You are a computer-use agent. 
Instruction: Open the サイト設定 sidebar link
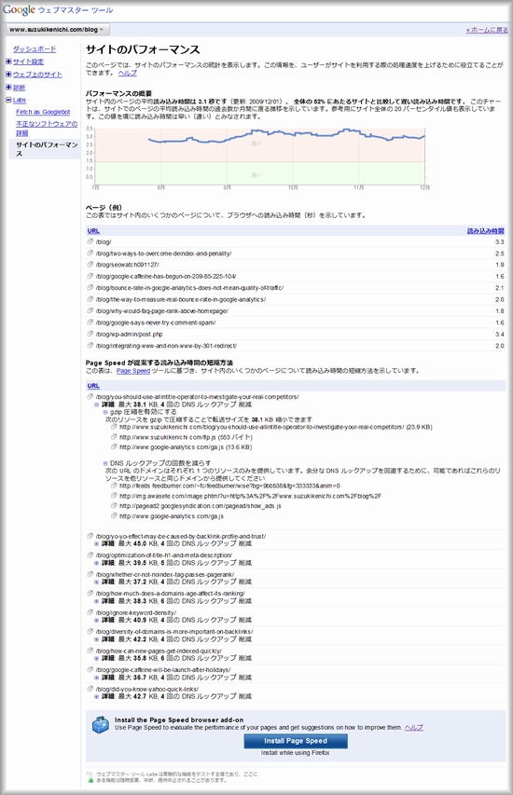[x=28, y=62]
